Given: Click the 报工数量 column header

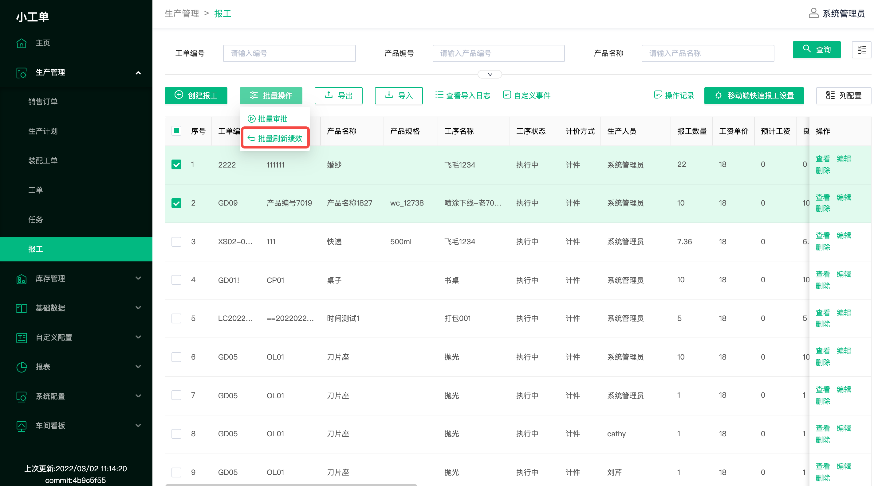Looking at the screenshot, I should (x=692, y=131).
